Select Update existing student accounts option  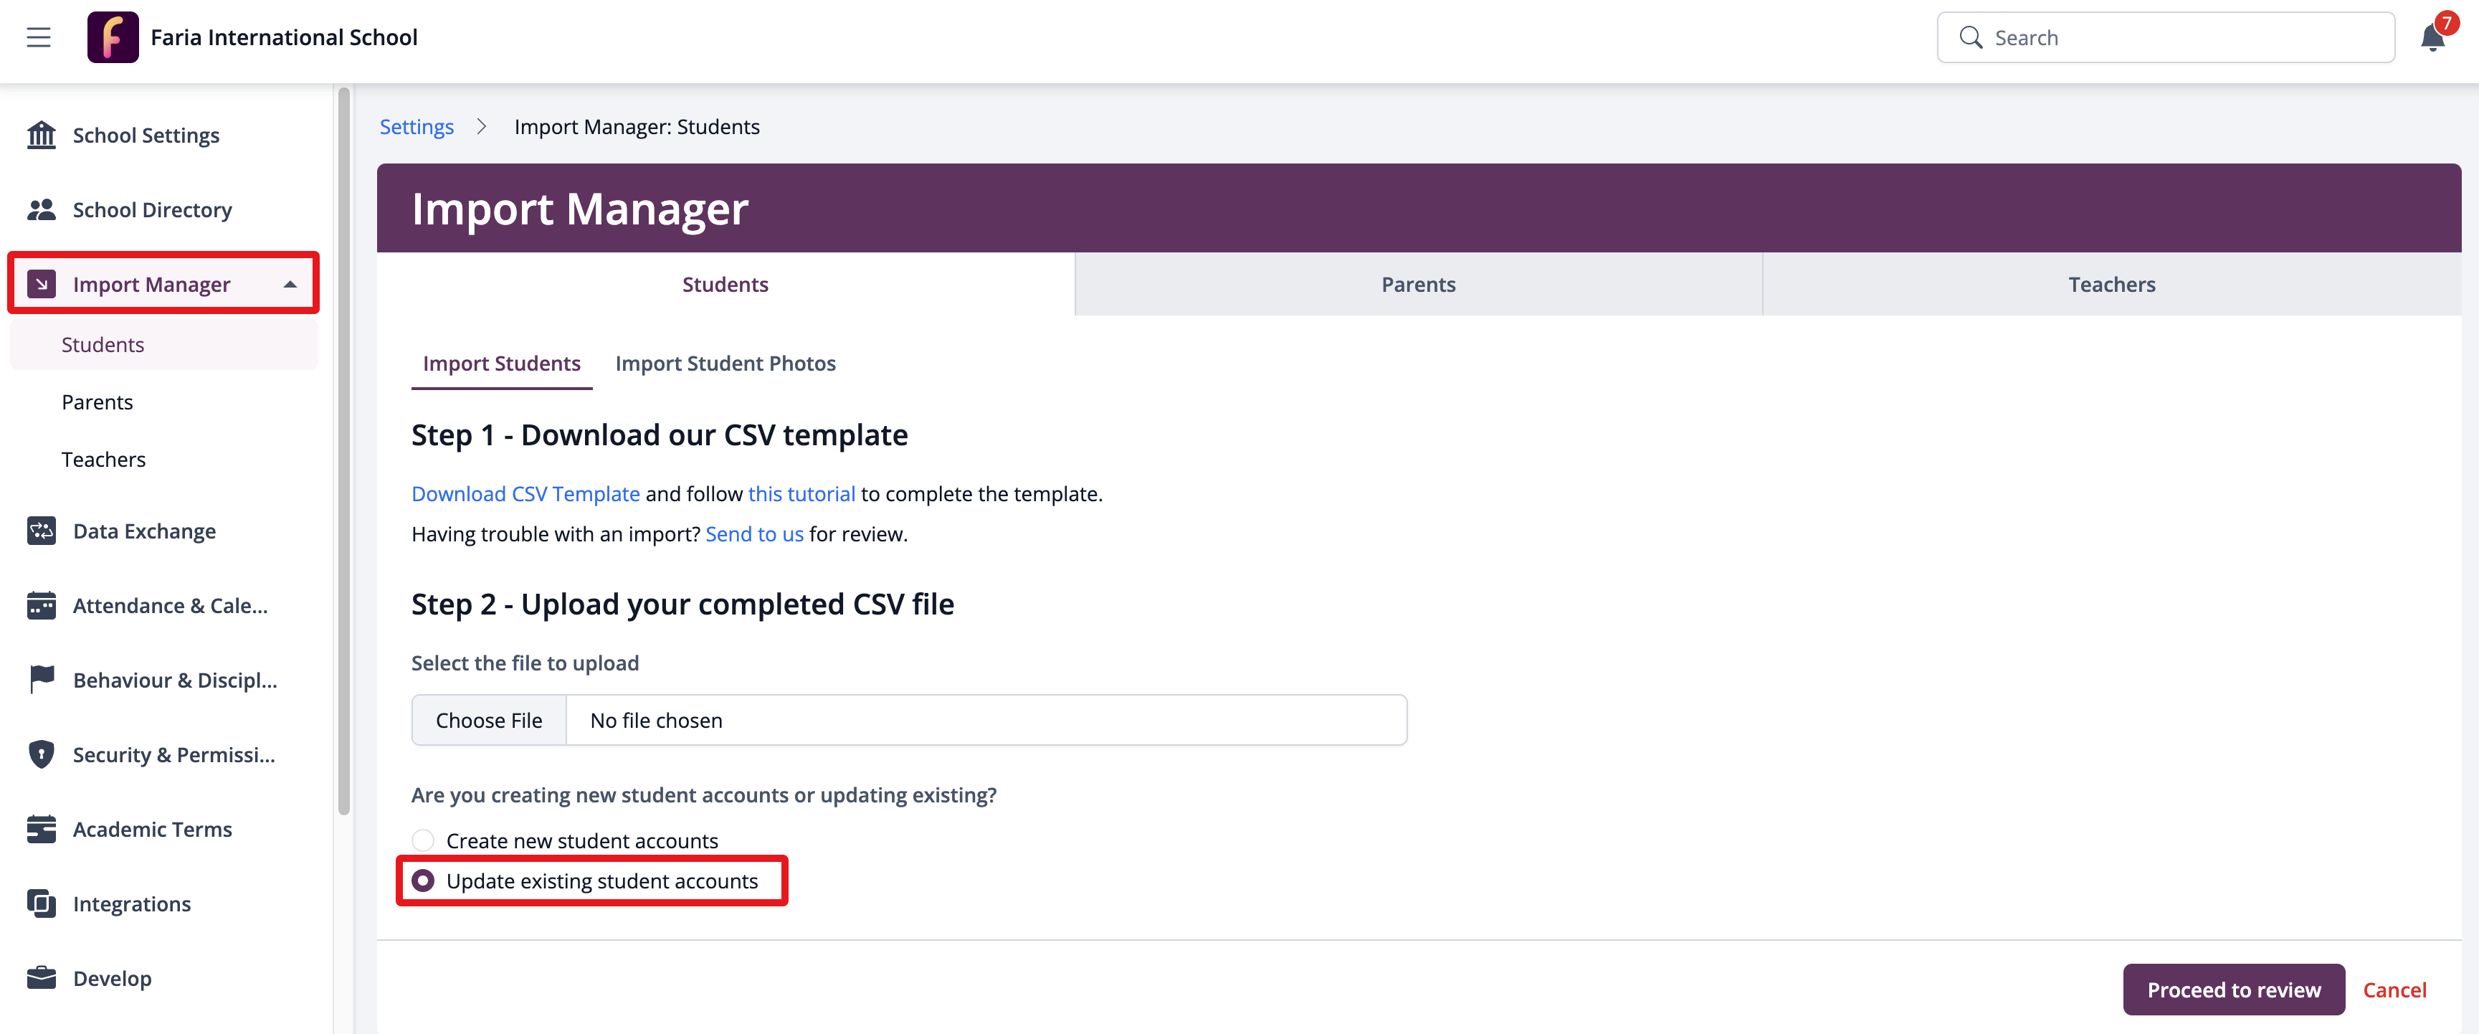point(424,881)
